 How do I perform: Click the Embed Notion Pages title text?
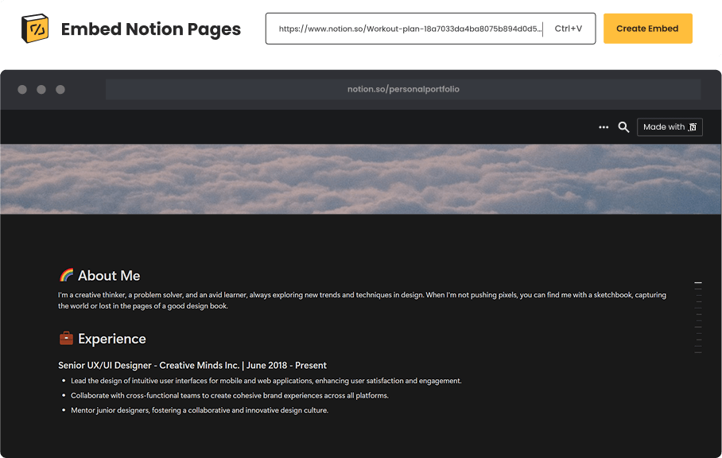[151, 29]
